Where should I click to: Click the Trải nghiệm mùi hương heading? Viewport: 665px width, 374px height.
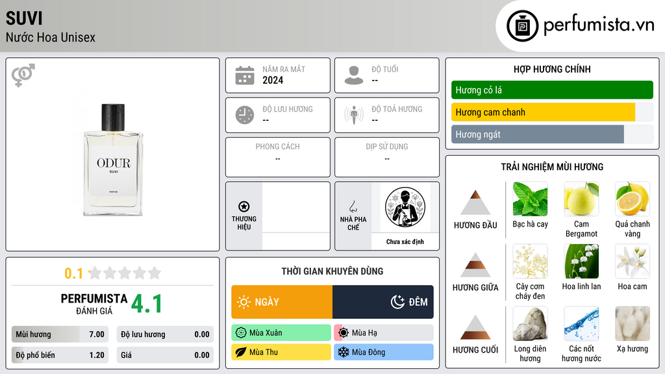[552, 167]
